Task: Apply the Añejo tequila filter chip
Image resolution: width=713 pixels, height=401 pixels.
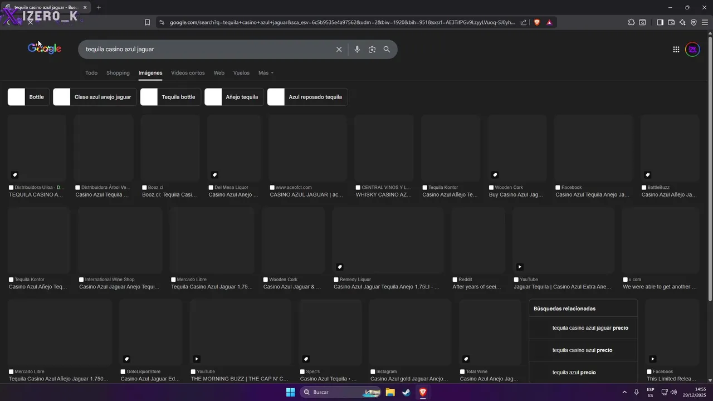Action: click(x=234, y=97)
